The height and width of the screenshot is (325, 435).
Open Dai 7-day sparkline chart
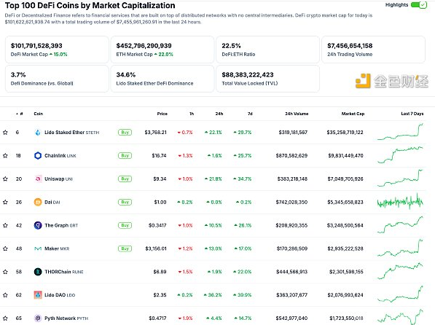pyautogui.click(x=400, y=202)
